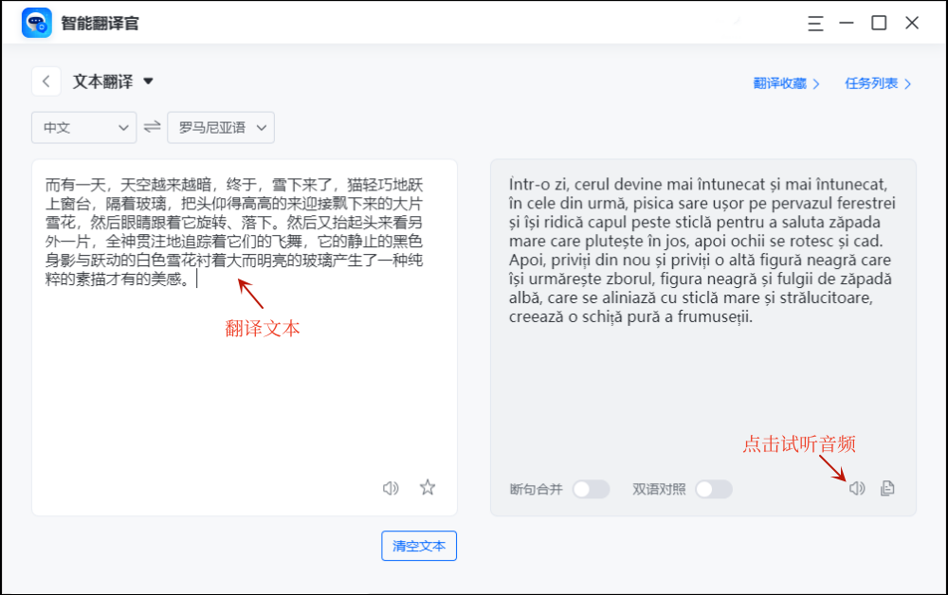Select the 文本翻译 header tab
This screenshot has height=595, width=948.
(104, 81)
